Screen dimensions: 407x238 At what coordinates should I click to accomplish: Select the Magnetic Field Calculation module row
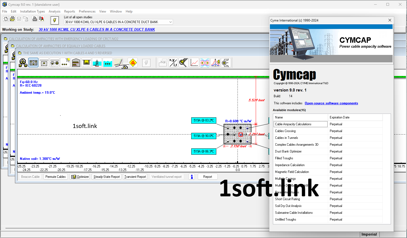pos(328,172)
